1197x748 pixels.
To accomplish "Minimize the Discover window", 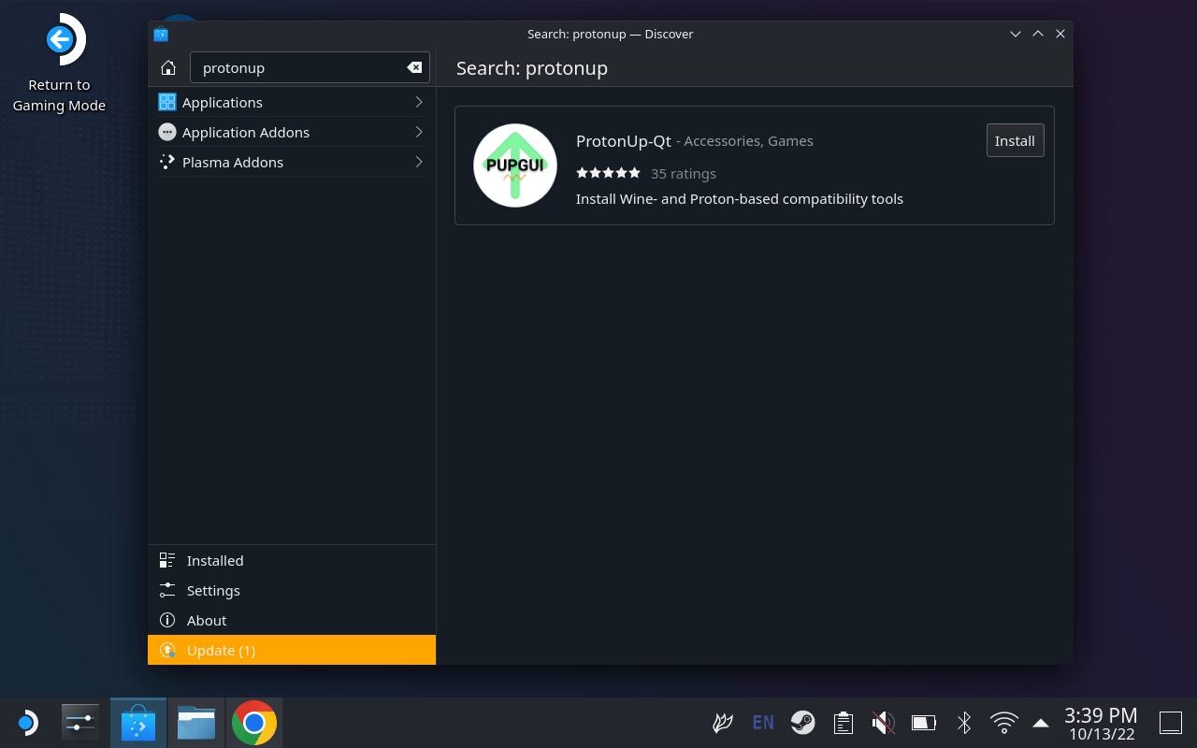I will pos(1016,34).
